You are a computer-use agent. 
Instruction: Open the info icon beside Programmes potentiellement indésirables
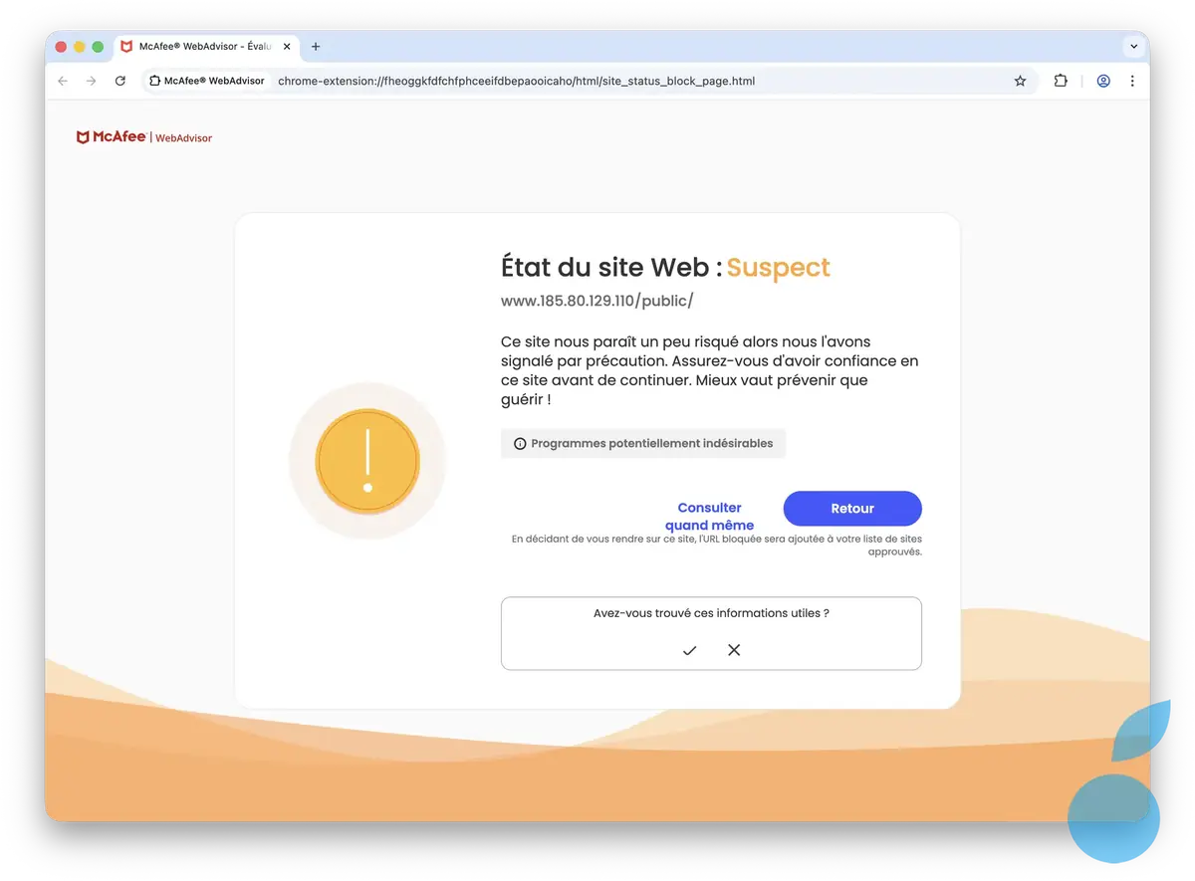coord(520,443)
